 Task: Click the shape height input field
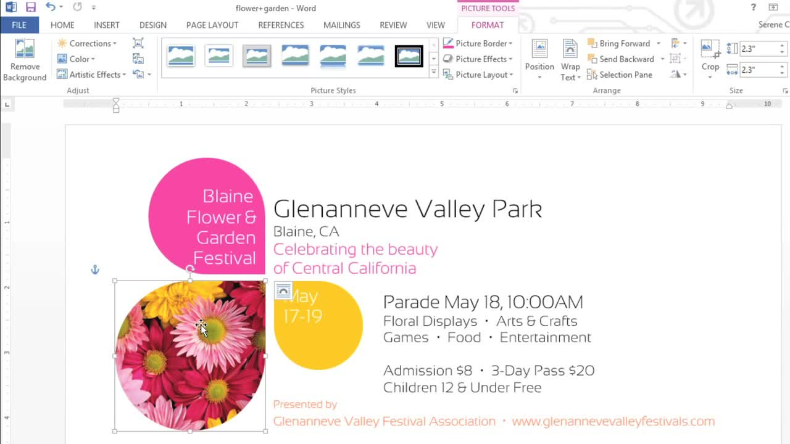coord(758,49)
